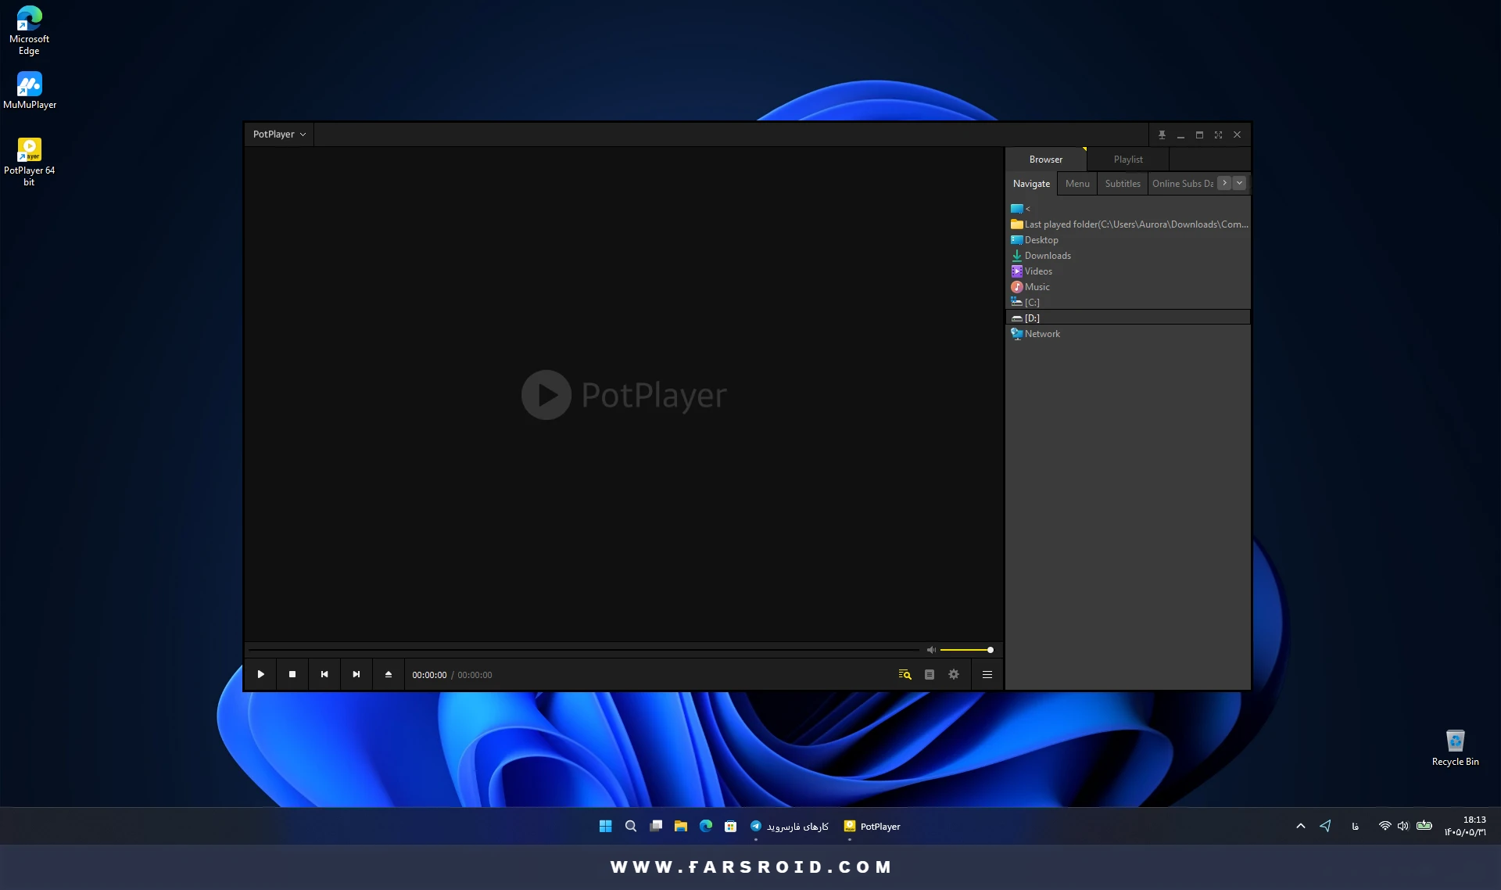This screenshot has height=890, width=1501.
Task: Adjust the yellow volume slider
Action: coord(966,650)
